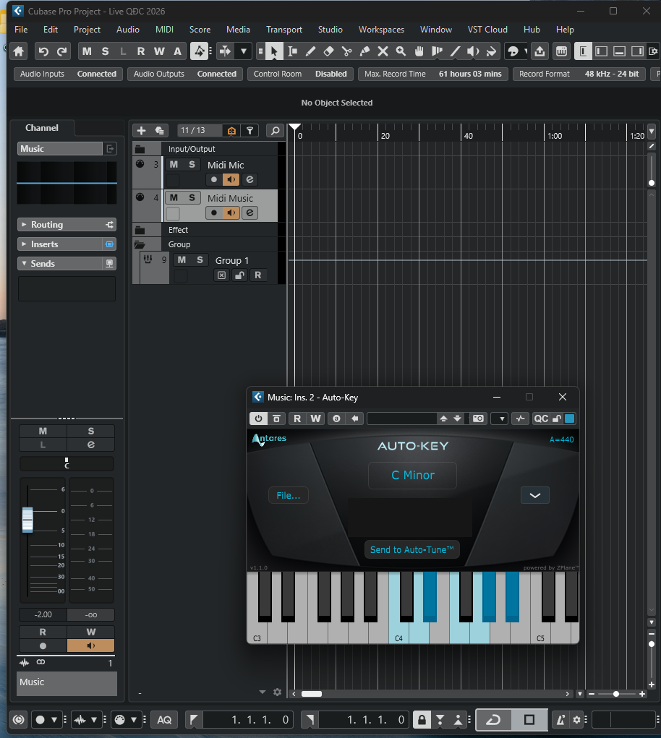Click the Control Room Disabled status button

[x=300, y=74]
